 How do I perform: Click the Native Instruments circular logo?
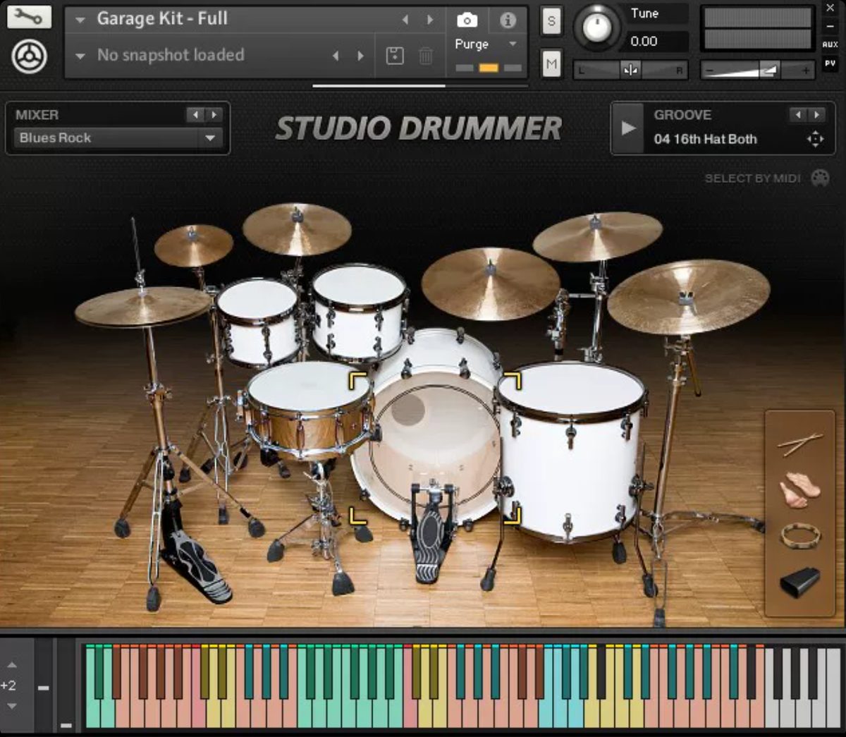pyautogui.click(x=30, y=56)
